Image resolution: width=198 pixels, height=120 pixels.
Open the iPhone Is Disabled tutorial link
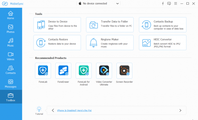74,110
